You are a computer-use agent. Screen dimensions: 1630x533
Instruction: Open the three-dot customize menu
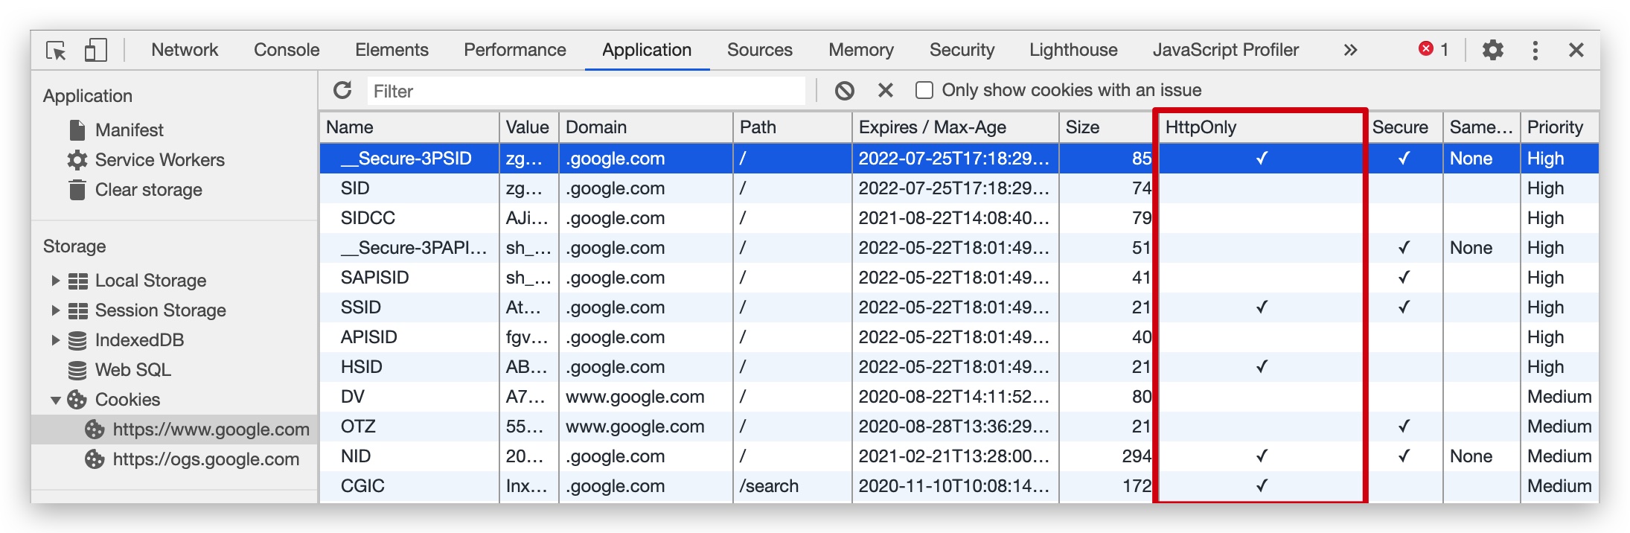[1535, 51]
